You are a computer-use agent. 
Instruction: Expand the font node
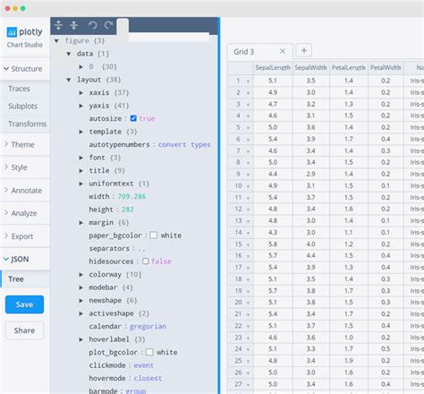[x=81, y=158]
